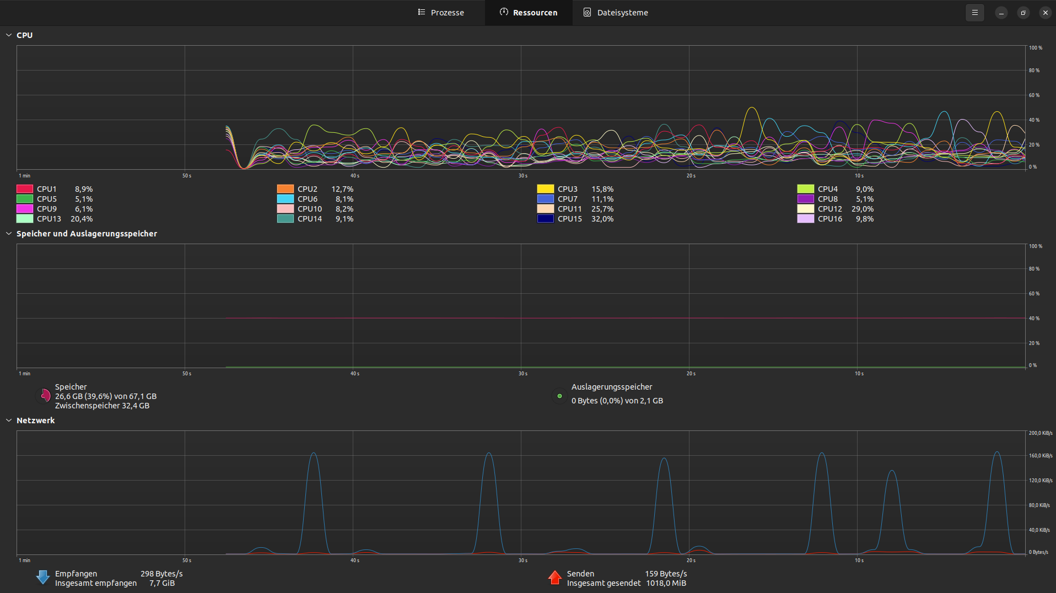Image resolution: width=1056 pixels, height=593 pixels.
Task: Click the red Senden upload arrow icon
Action: (x=554, y=577)
